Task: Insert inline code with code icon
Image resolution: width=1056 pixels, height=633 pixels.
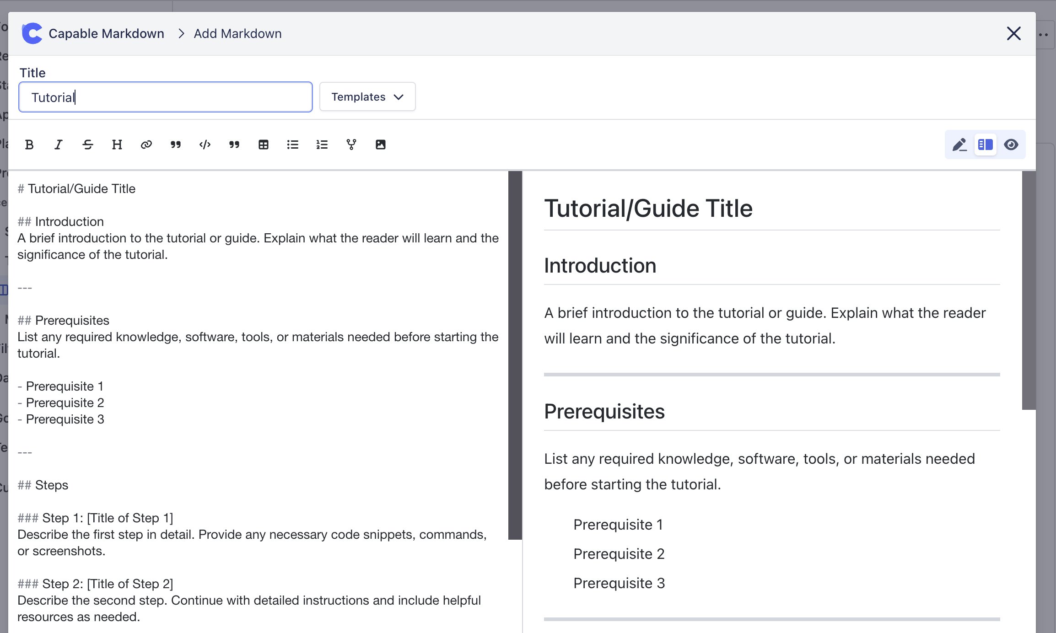Action: pyautogui.click(x=205, y=145)
